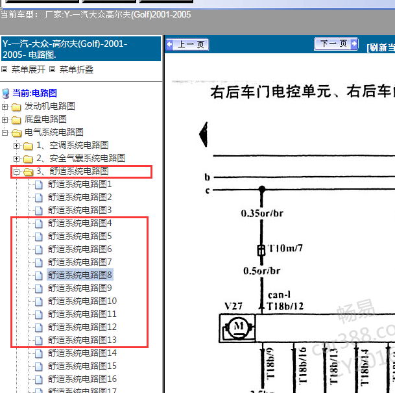Open 舒适系统电路图6 tree item
This screenshot has height=393, width=395.
point(80,249)
